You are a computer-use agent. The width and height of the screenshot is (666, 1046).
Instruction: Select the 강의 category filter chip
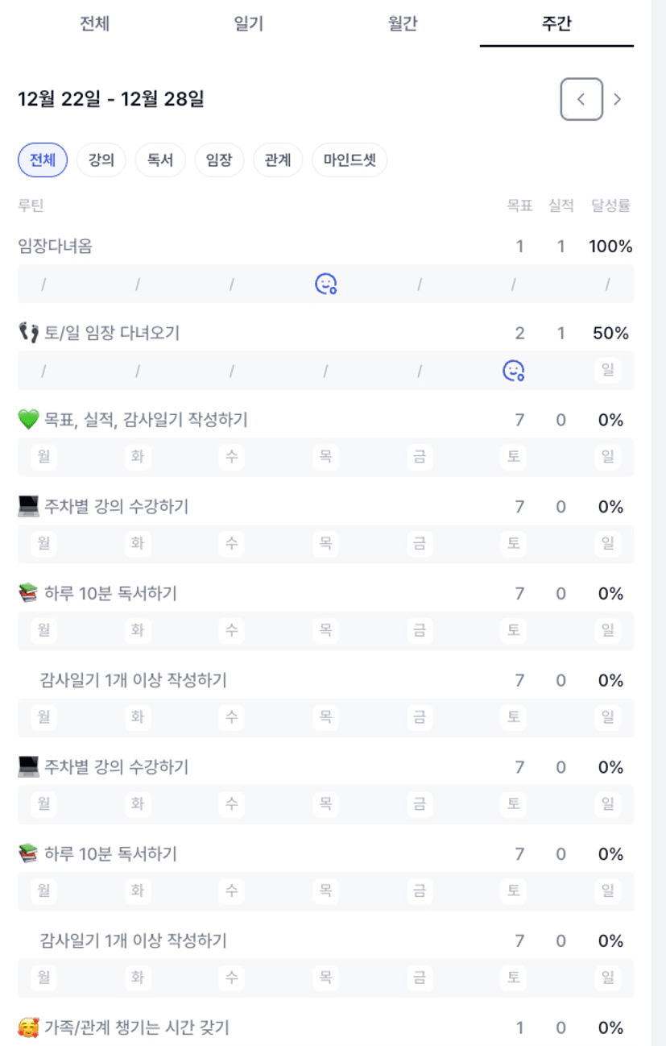tap(101, 160)
